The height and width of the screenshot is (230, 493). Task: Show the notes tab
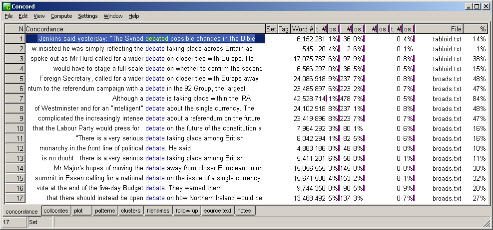(244, 211)
